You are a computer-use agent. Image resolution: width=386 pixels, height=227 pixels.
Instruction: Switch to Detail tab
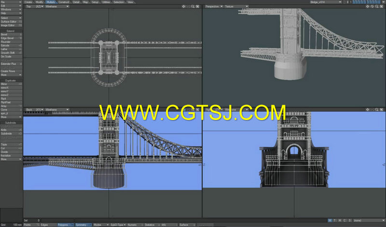76,2
